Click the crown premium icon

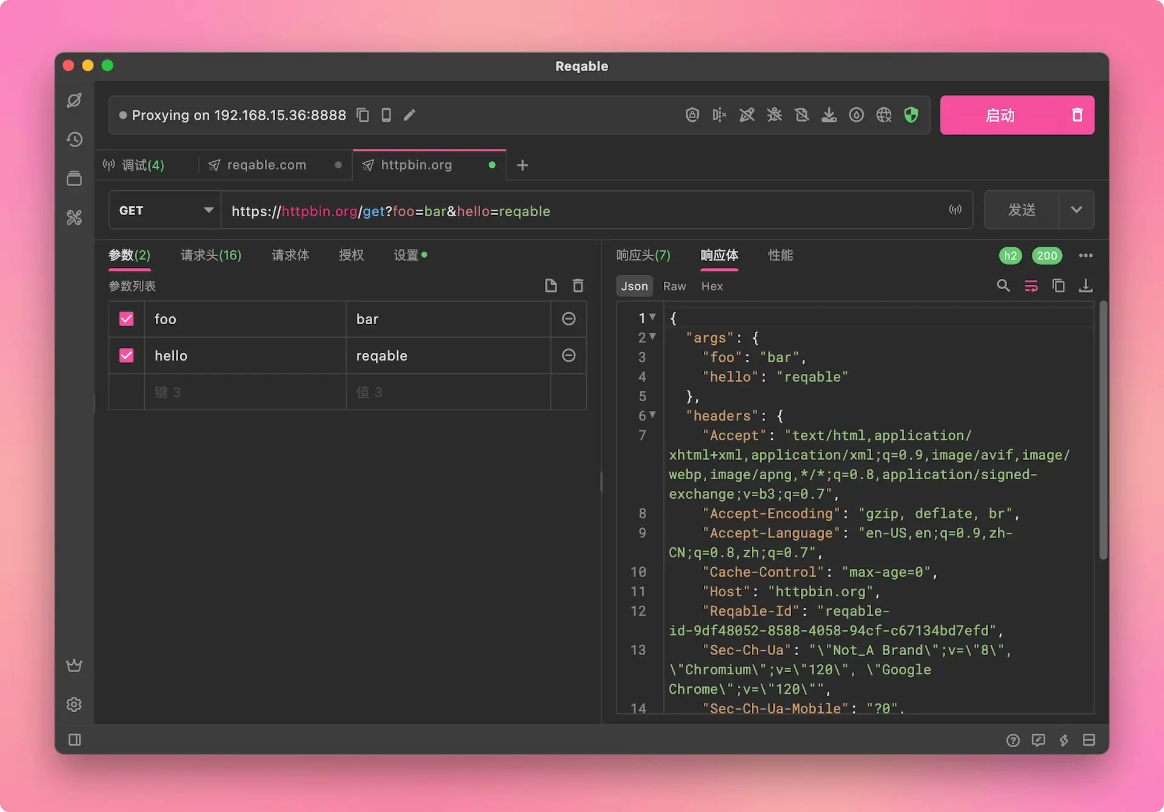click(x=74, y=665)
